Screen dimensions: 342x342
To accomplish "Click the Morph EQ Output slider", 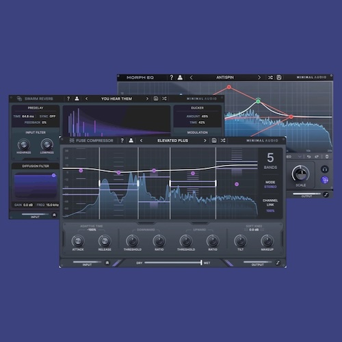I will pyautogui.click(x=306, y=194).
